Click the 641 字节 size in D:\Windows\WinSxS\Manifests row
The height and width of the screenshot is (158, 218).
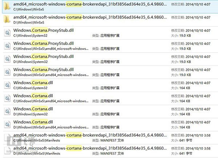coord(186,154)
